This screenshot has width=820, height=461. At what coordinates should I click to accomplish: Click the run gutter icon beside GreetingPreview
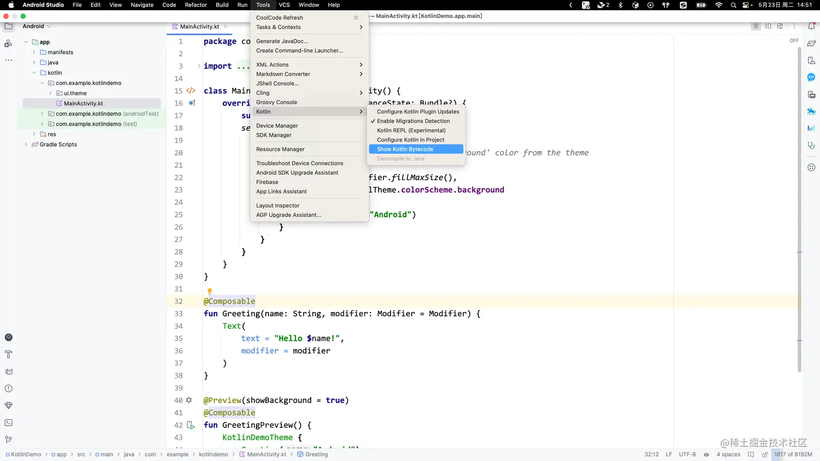coord(191,425)
